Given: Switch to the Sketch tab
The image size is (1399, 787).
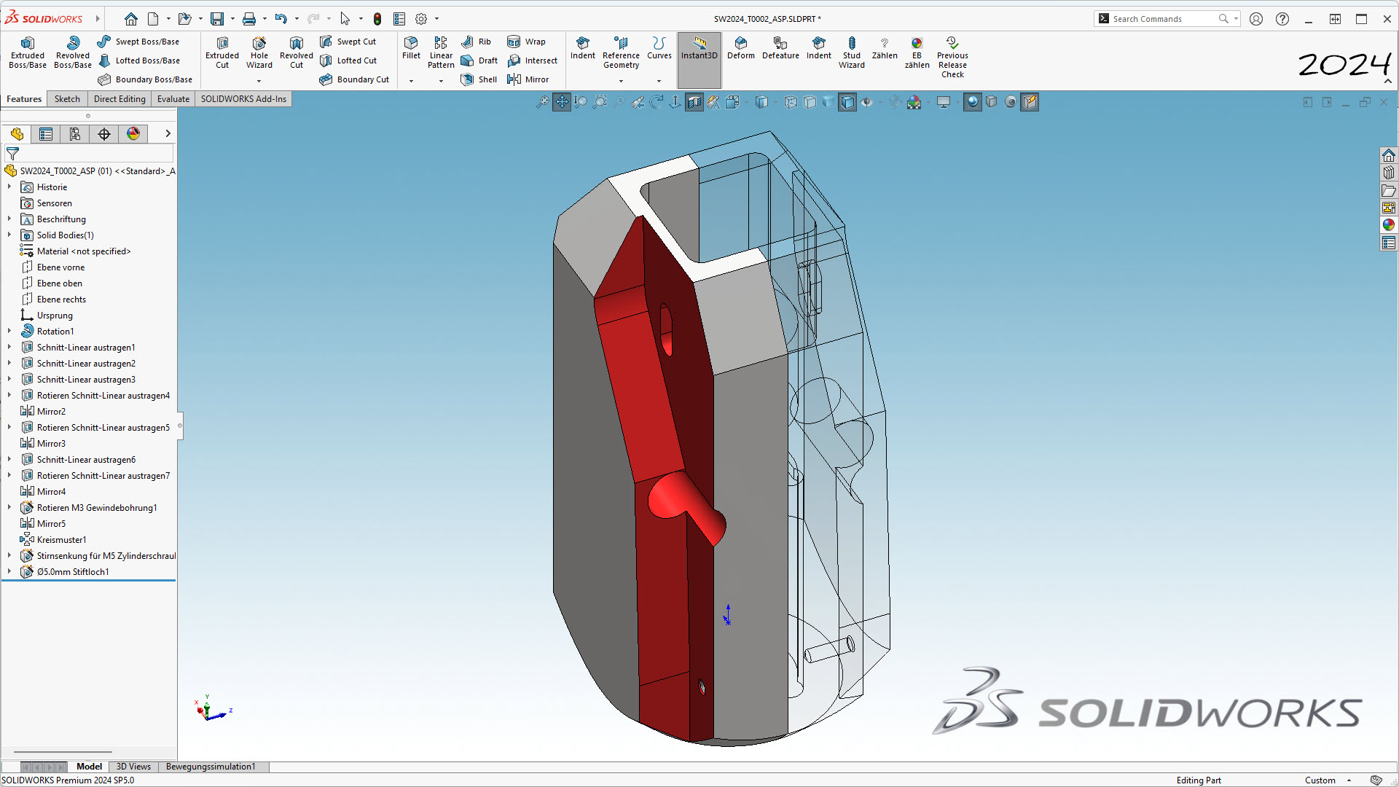Looking at the screenshot, I should click(x=67, y=99).
